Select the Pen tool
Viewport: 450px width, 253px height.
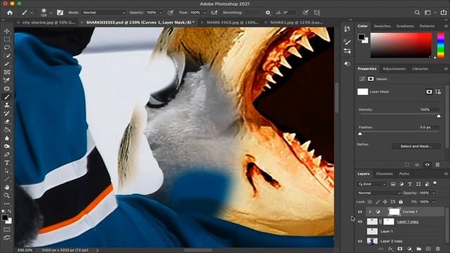pos(7,155)
